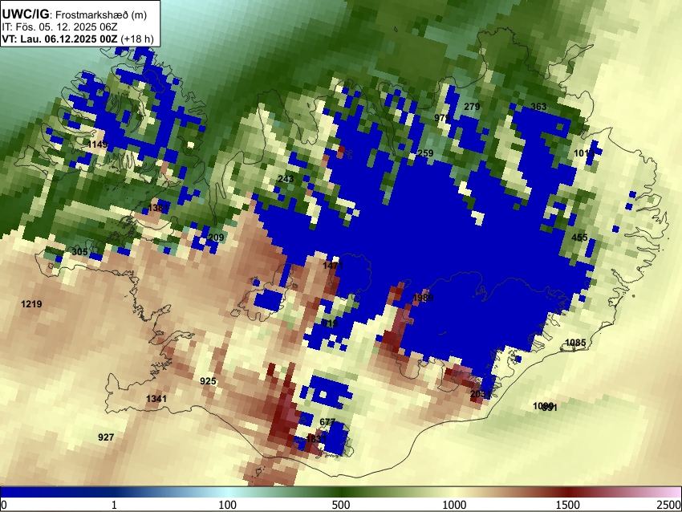The image size is (682, 512).
Task: Click the valid time line 'VT: Lau. 06.12.2025 00Z'
Action: 59,39
